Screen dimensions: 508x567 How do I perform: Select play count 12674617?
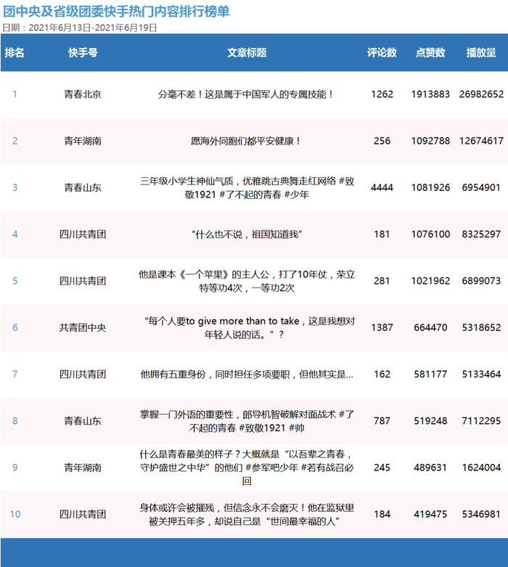tap(481, 141)
